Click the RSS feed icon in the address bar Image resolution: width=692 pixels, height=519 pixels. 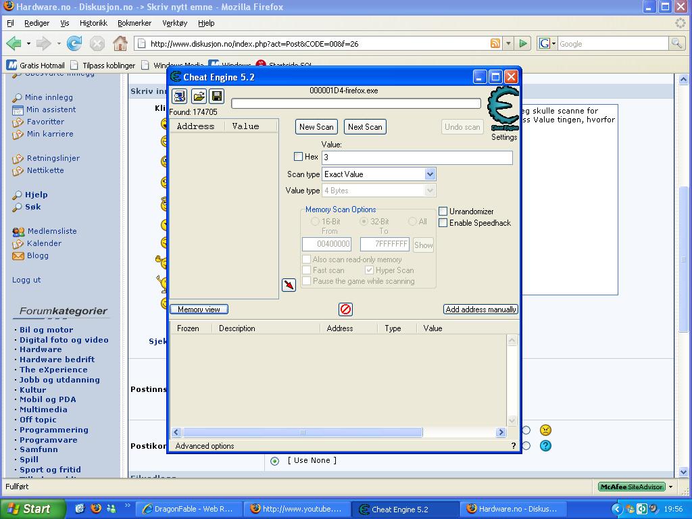tap(495, 43)
